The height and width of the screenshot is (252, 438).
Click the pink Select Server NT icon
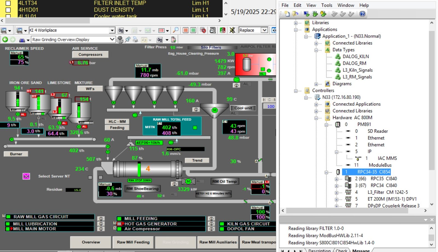tap(26, 176)
